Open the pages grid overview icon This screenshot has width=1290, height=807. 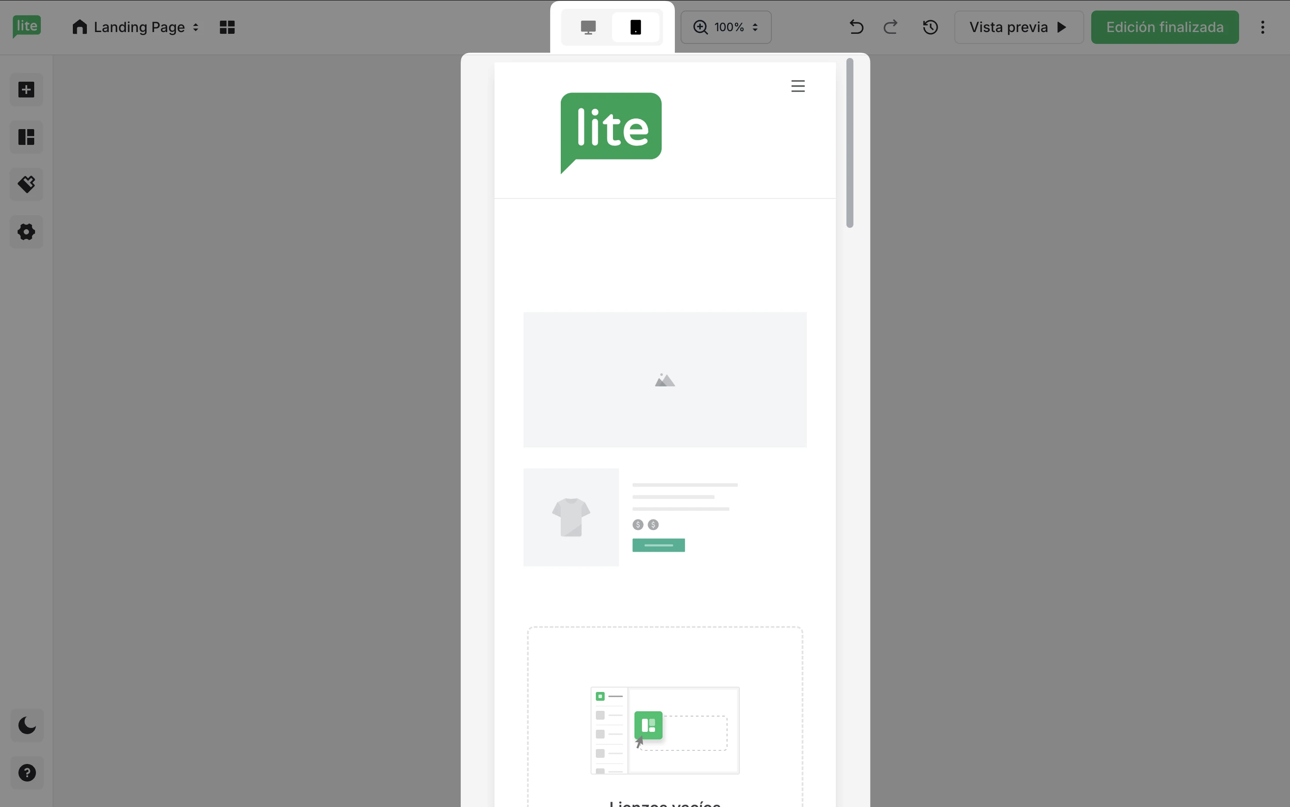pos(227,27)
